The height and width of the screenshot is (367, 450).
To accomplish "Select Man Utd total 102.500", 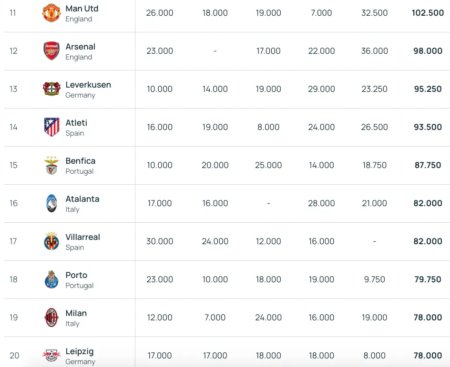I will point(428,13).
